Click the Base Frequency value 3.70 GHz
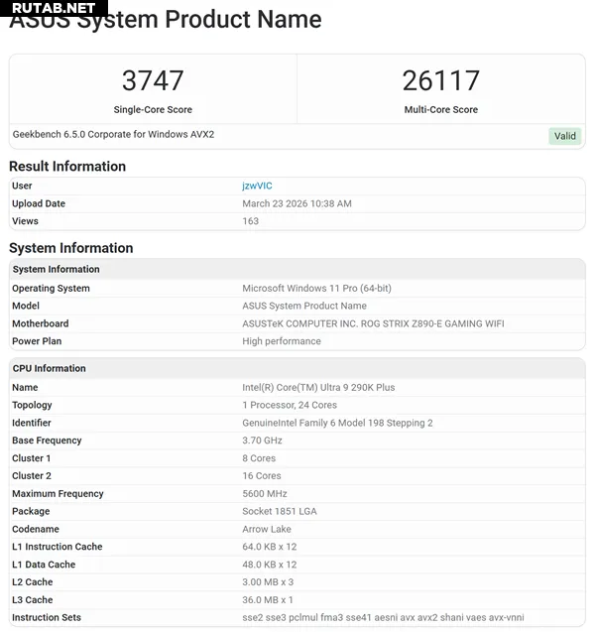595x632 pixels. (x=262, y=441)
